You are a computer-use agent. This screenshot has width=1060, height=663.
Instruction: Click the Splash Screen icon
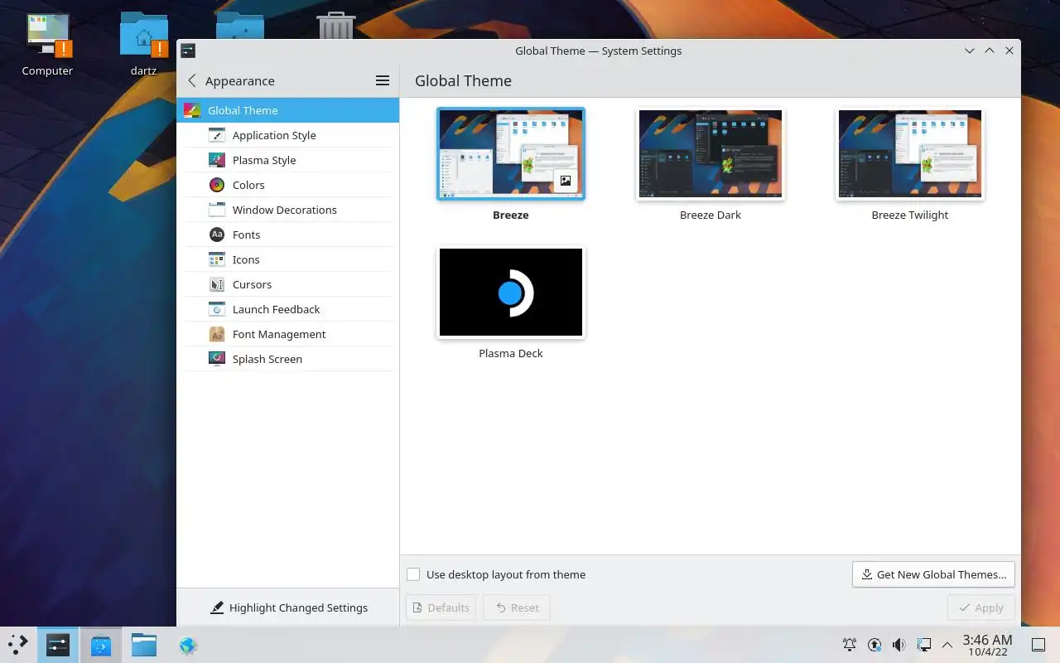217,359
